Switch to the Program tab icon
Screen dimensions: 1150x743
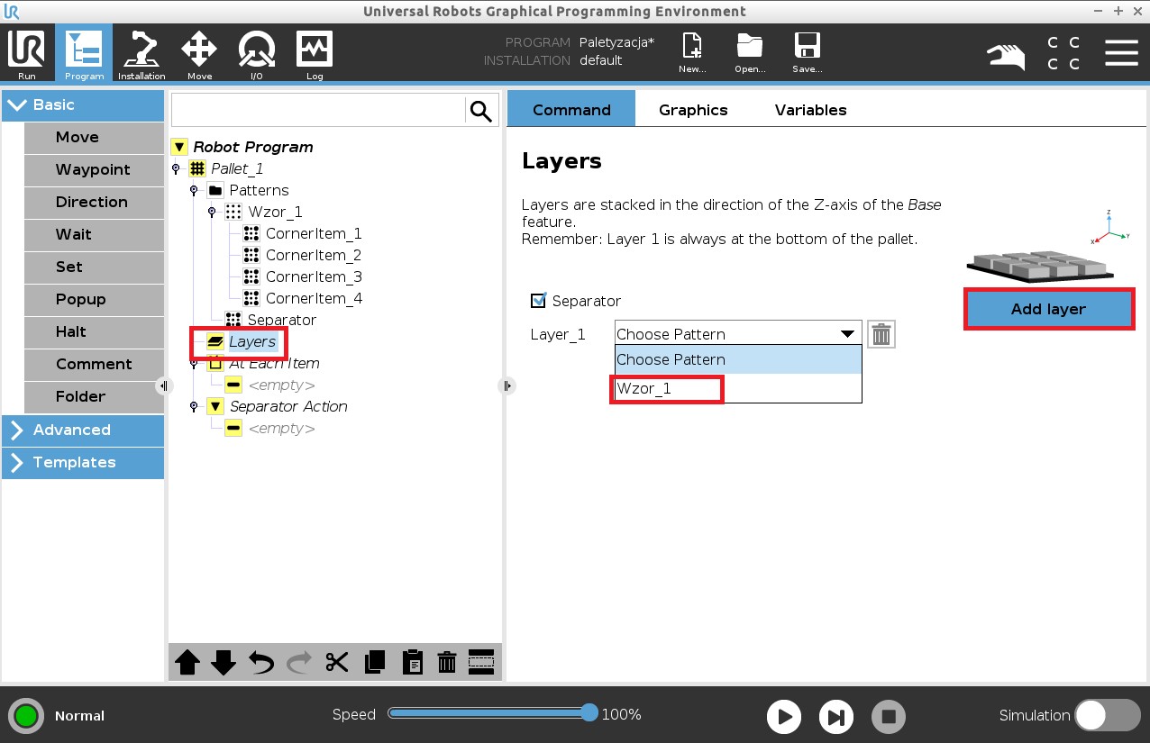pos(84,52)
